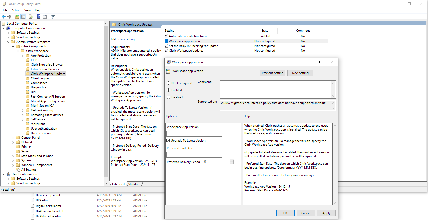Screen dimensions: 428x220
Task: Expand the App Protection tree node
Action: pos(23,56)
